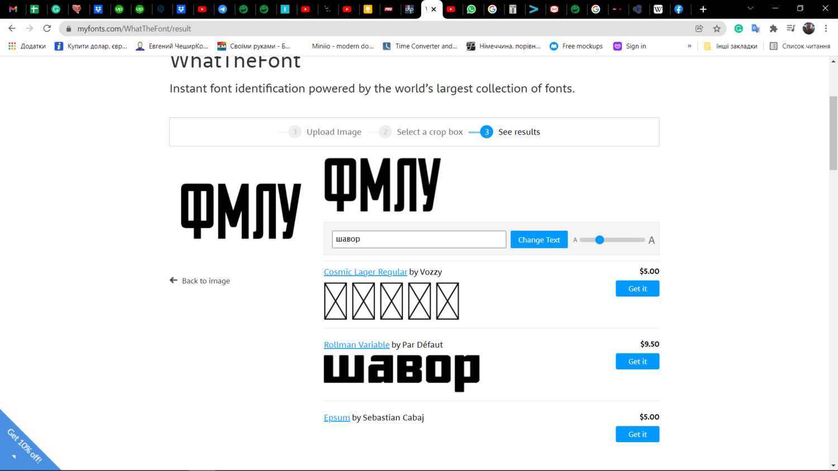Image resolution: width=838 pixels, height=471 pixels.
Task: Go to step 1 Upload Image
Action: click(325, 132)
